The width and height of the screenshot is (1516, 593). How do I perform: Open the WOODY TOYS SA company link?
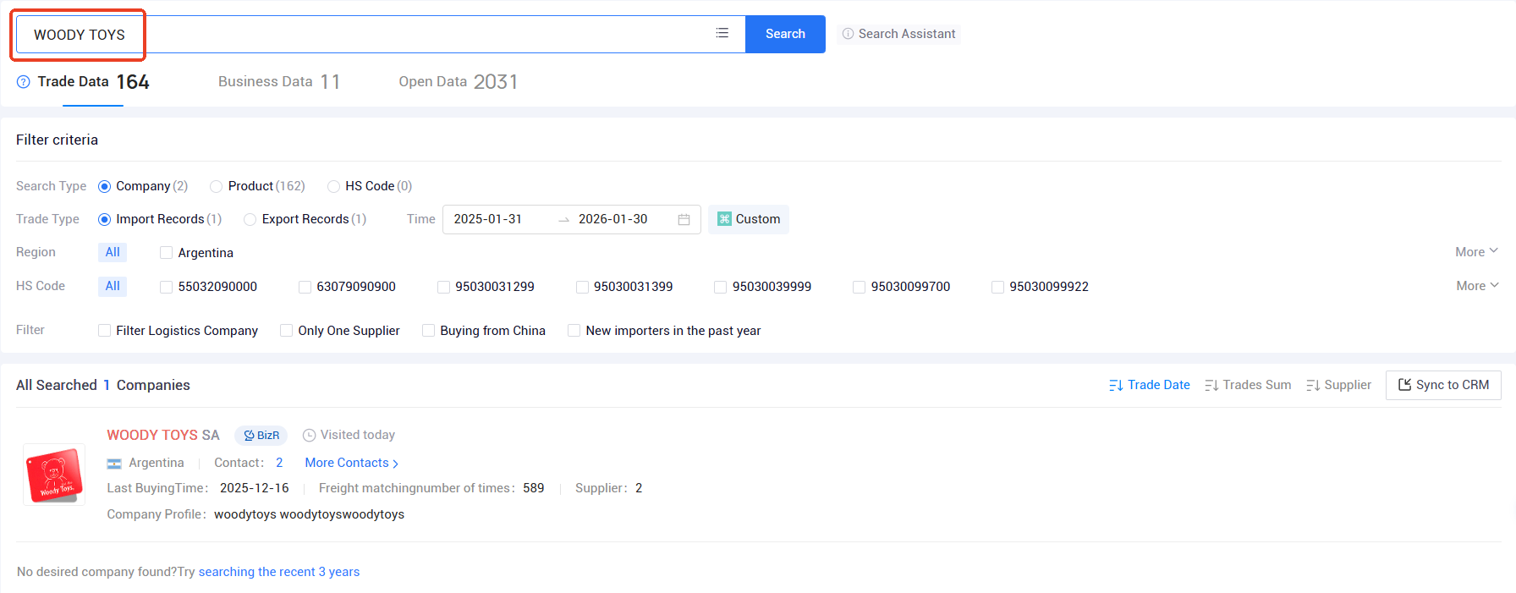click(163, 435)
